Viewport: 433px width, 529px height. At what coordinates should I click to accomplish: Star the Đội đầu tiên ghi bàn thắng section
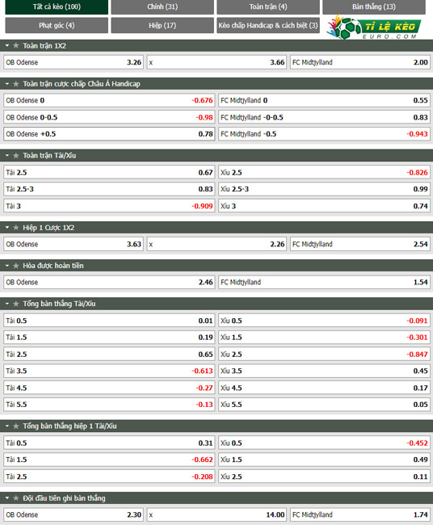point(15,498)
